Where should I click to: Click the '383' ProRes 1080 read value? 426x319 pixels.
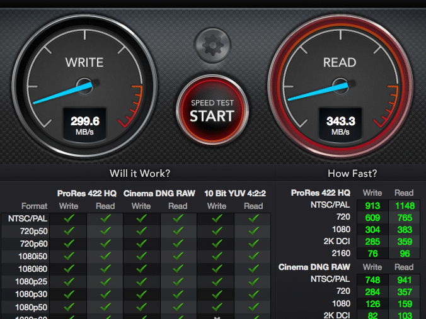click(x=405, y=230)
